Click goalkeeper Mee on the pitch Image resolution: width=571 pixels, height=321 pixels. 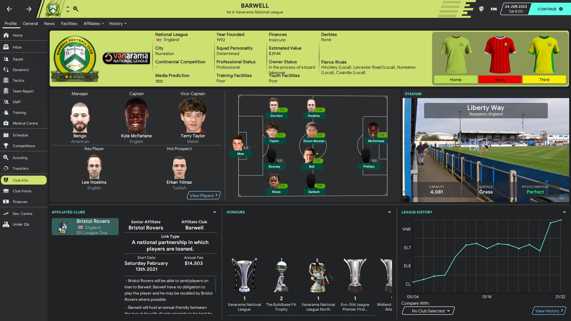240,146
